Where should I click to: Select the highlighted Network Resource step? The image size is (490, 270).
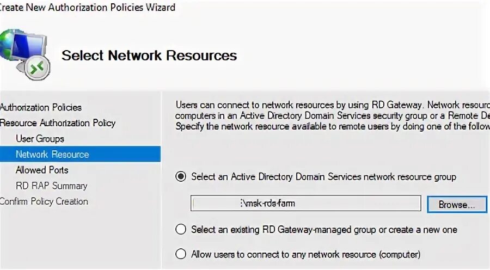tap(52, 155)
